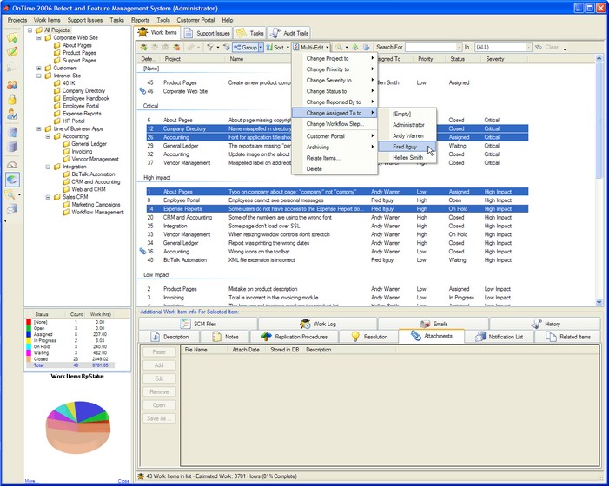This screenshot has width=609, height=486.
Task: Click the magenta Waiting status color swatch
Action: tap(29, 352)
